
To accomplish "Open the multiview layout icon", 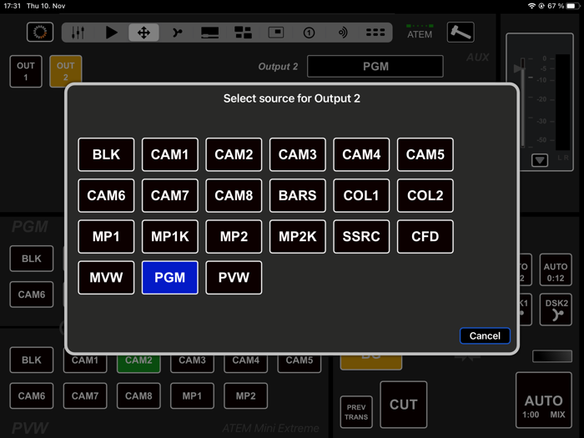I will (x=243, y=33).
